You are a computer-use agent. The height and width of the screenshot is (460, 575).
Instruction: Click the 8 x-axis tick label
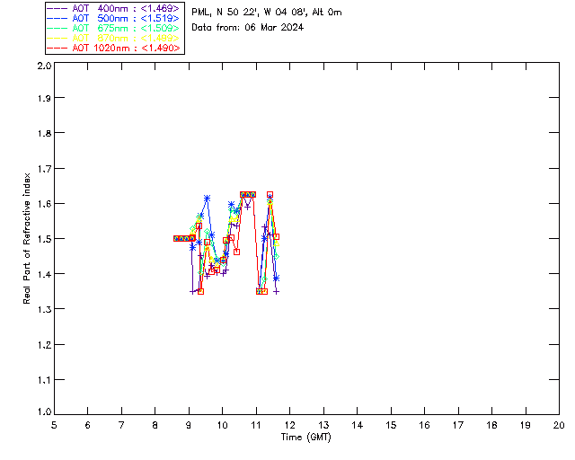point(155,425)
